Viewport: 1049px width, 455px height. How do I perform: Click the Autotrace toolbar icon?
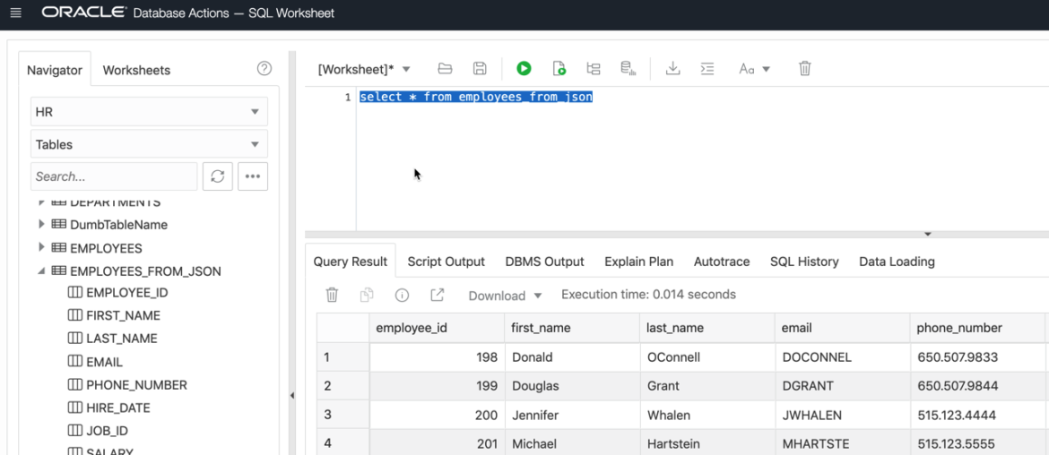[628, 69]
